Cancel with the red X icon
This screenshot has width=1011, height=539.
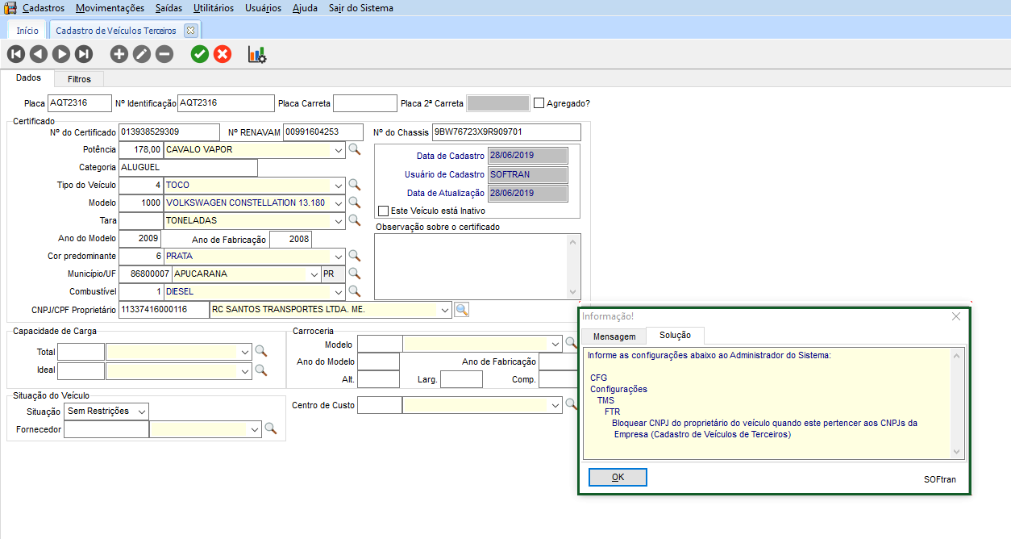coord(223,54)
